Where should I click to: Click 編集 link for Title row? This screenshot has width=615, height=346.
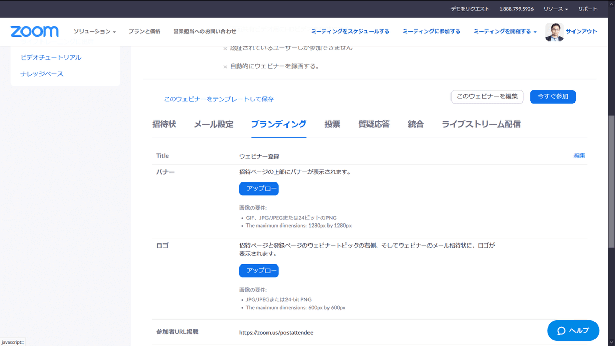tap(579, 155)
